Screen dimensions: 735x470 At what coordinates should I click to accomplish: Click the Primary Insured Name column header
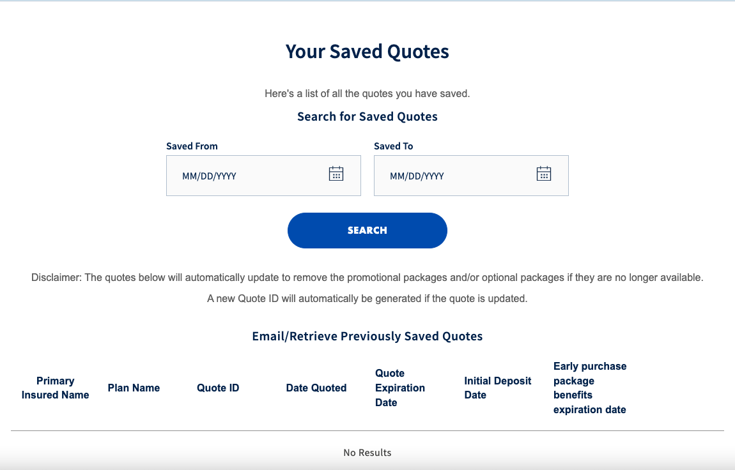(x=56, y=388)
